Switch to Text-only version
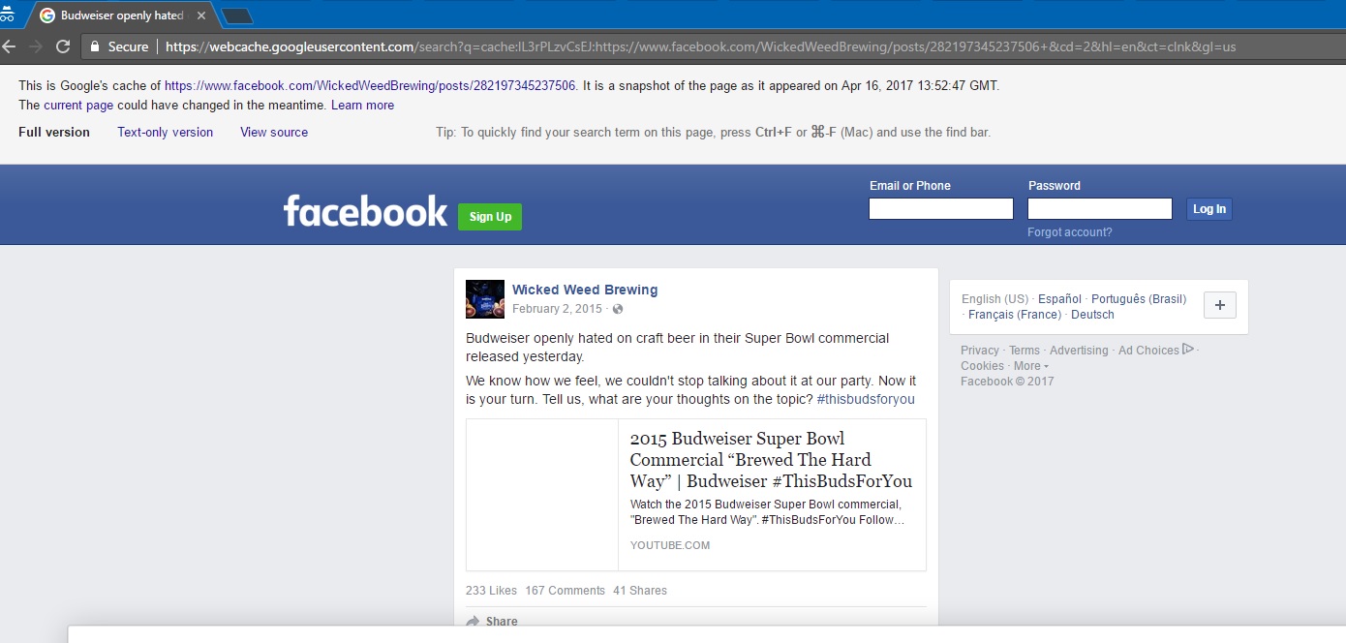 166,132
